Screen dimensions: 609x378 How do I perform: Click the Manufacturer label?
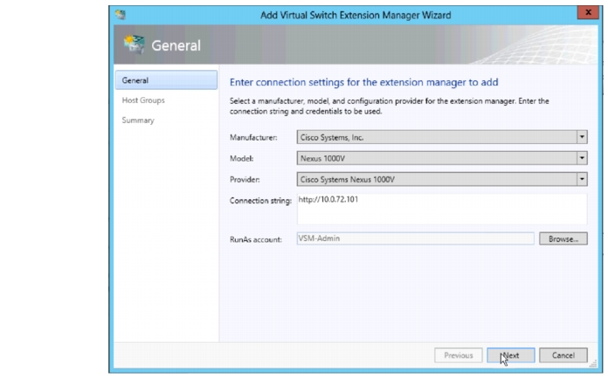point(253,137)
